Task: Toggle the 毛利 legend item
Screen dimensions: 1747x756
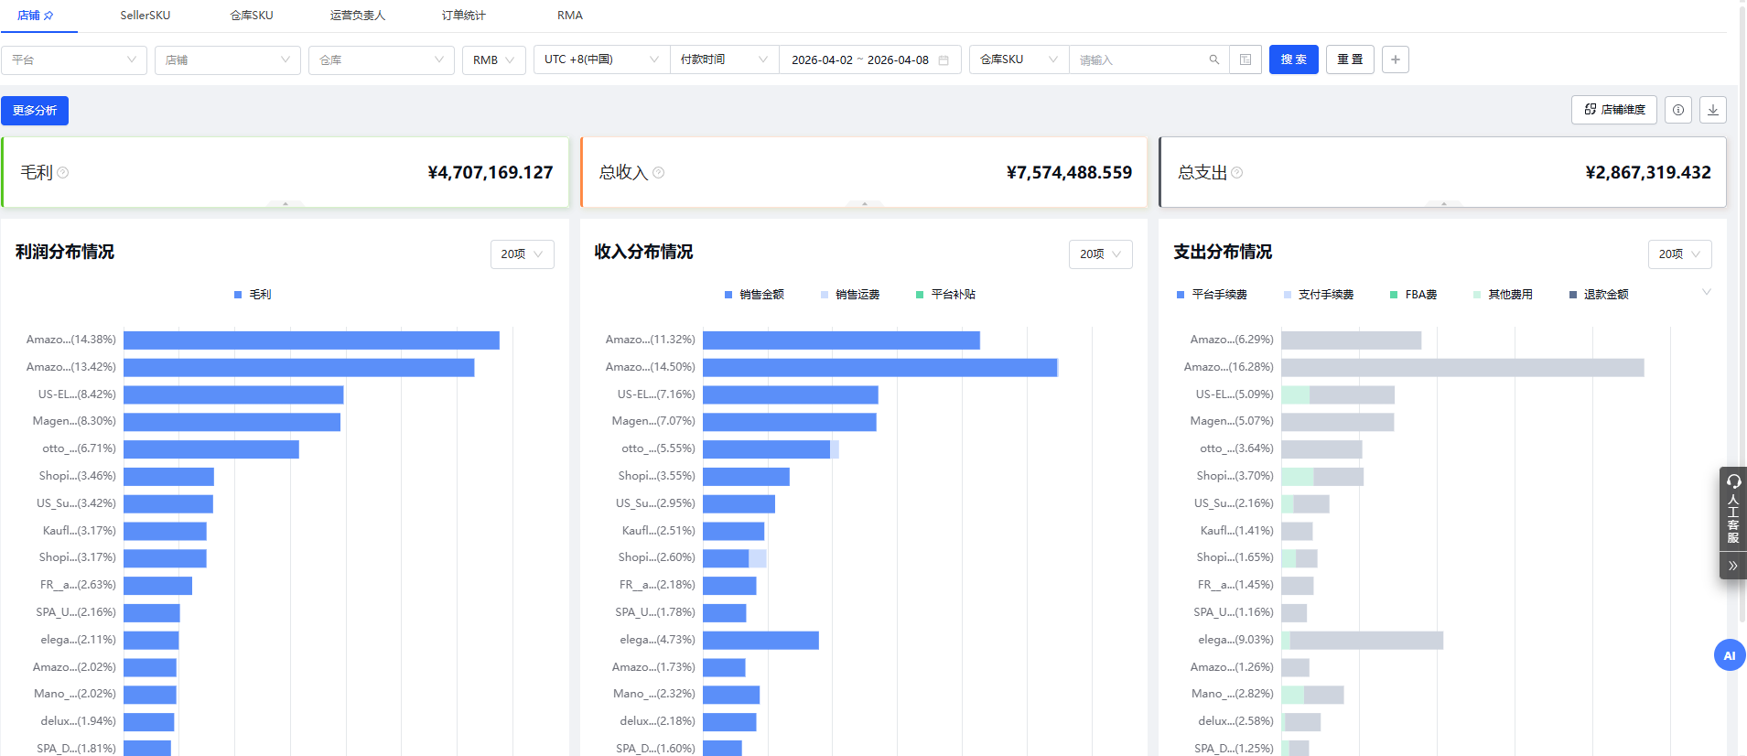Action: click(x=253, y=295)
